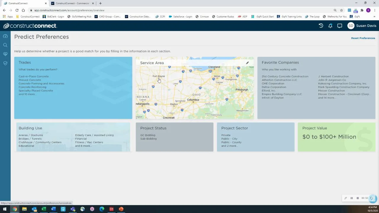Click the shield check icon in sidebar
This screenshot has width=379, height=213.
pyautogui.click(x=5, y=63)
